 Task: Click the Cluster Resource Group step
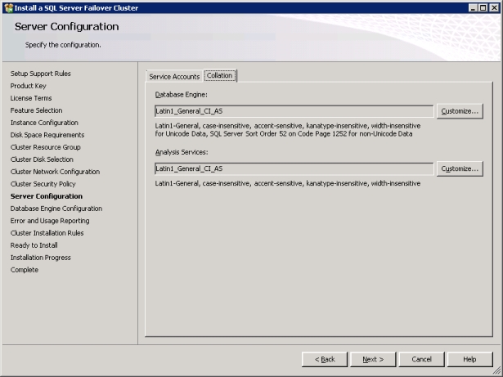pos(45,147)
